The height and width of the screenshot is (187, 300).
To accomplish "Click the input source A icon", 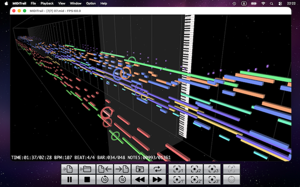I will pos(244,3).
